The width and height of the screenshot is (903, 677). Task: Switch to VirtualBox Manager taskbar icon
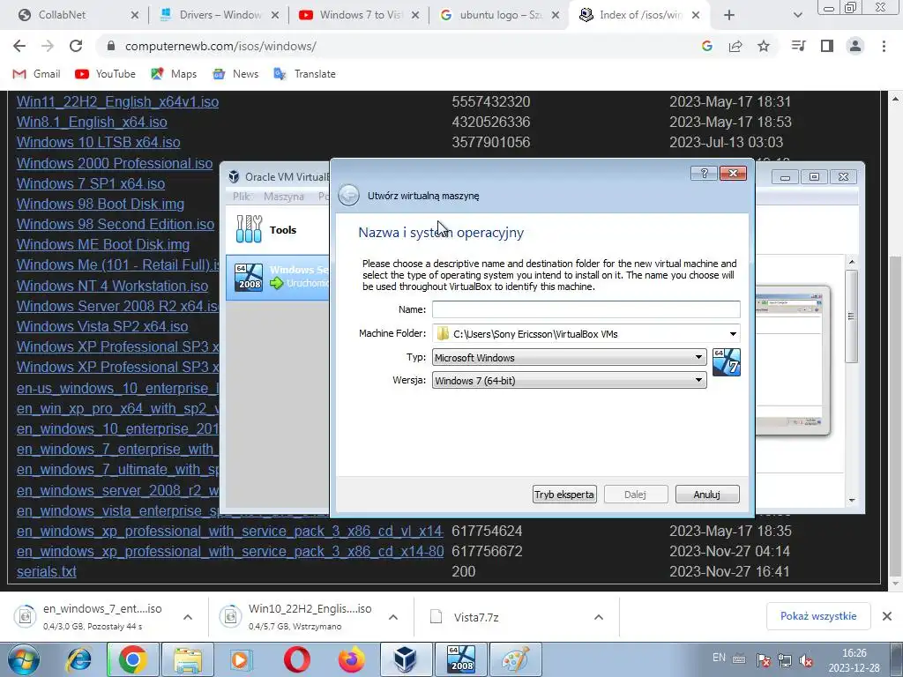click(x=406, y=659)
